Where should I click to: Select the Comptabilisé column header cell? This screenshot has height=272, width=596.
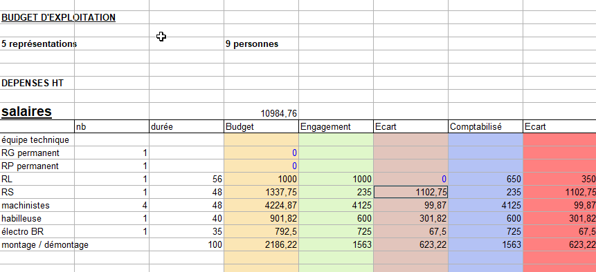(x=485, y=126)
